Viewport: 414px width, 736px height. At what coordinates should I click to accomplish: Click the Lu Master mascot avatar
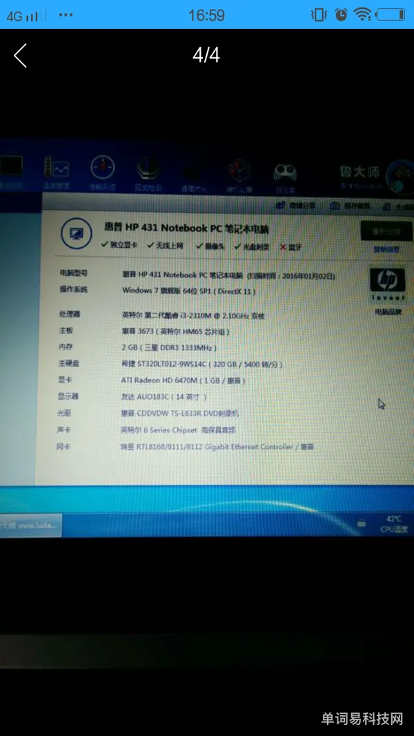click(x=400, y=177)
